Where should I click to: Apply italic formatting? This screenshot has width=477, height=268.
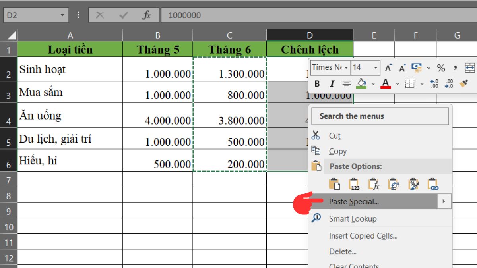click(x=332, y=83)
